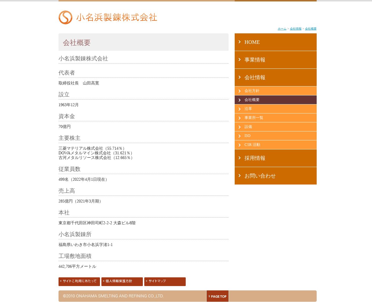The image size is (372, 302).
Task: Select the 設備 submenu item
Action: pyautogui.click(x=276, y=127)
